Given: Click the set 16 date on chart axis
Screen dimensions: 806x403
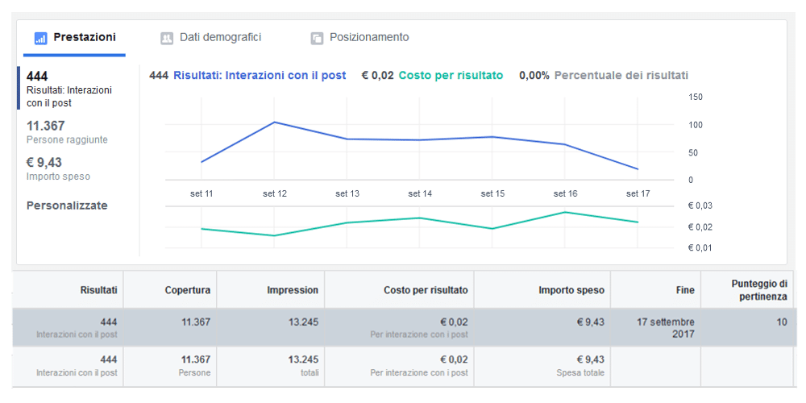Looking at the screenshot, I should pos(566,193).
